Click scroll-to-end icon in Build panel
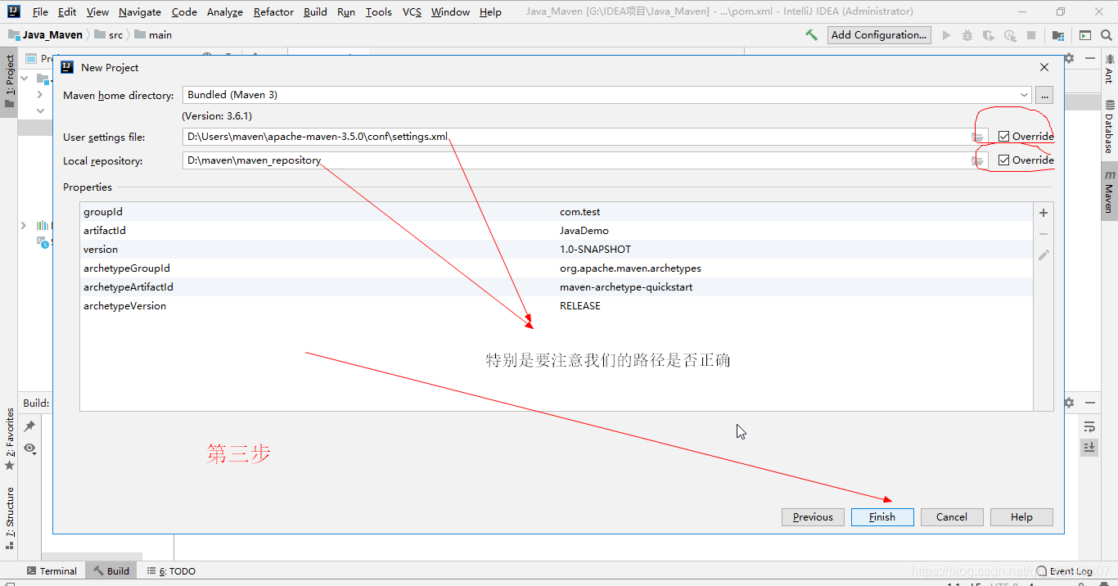 pyautogui.click(x=1089, y=447)
